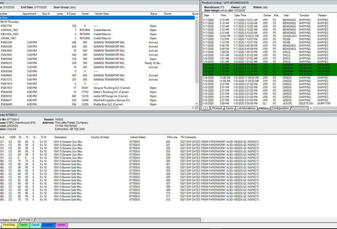This screenshot has height=229, width=337.
Task: Select the Purchase Order tab
Action: click(x=8, y=220)
